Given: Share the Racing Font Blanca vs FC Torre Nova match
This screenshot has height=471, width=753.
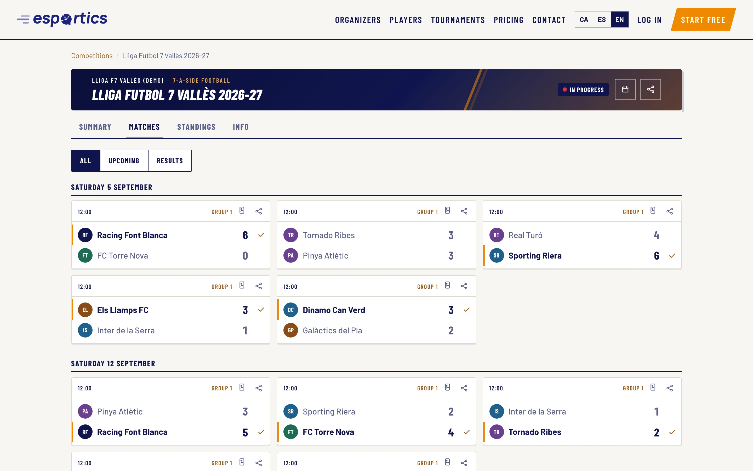Looking at the screenshot, I should click(x=259, y=211).
